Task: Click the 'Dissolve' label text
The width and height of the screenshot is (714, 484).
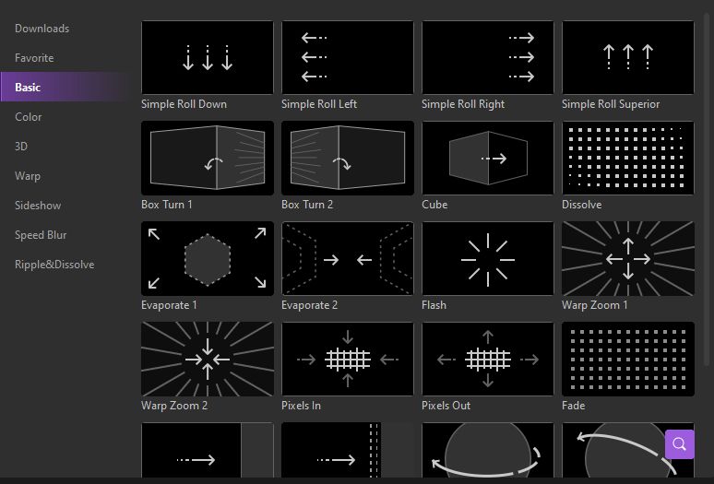Action: tap(581, 205)
